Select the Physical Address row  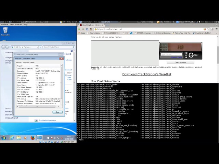click(38, 73)
